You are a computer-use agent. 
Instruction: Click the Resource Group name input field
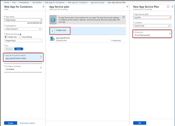23,41
